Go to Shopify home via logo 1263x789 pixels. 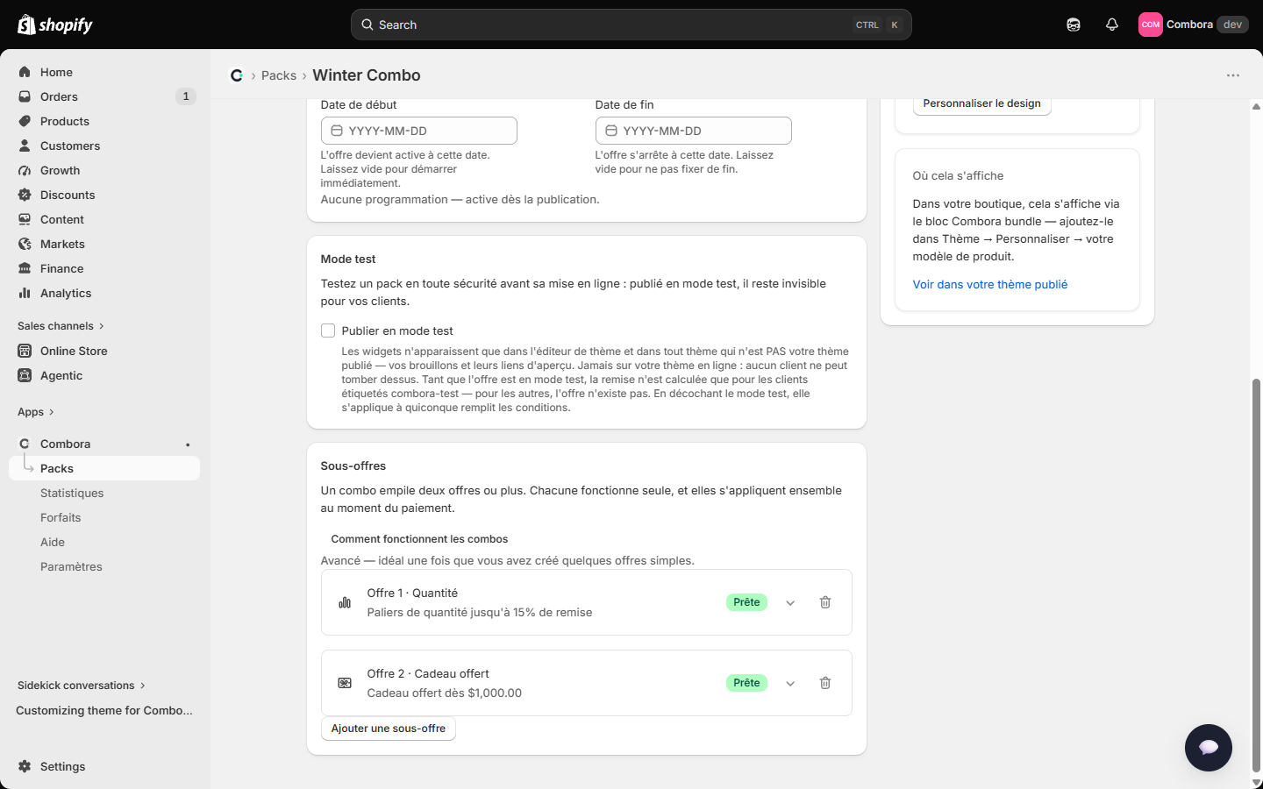pos(55,25)
